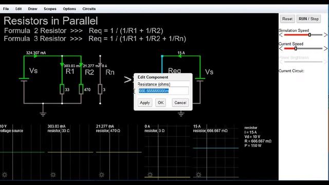Click the 'Formula 2 Resistor' text line

point(83,31)
